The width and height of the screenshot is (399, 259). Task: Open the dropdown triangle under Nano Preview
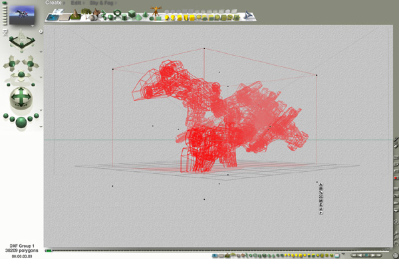tap(33, 26)
